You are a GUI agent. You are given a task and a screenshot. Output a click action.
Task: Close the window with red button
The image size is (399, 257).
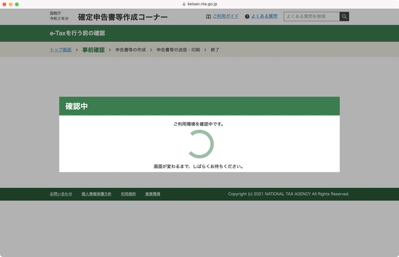click(x=4, y=4)
